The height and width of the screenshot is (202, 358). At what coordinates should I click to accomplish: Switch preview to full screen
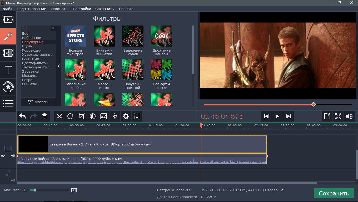pyautogui.click(x=338, y=116)
